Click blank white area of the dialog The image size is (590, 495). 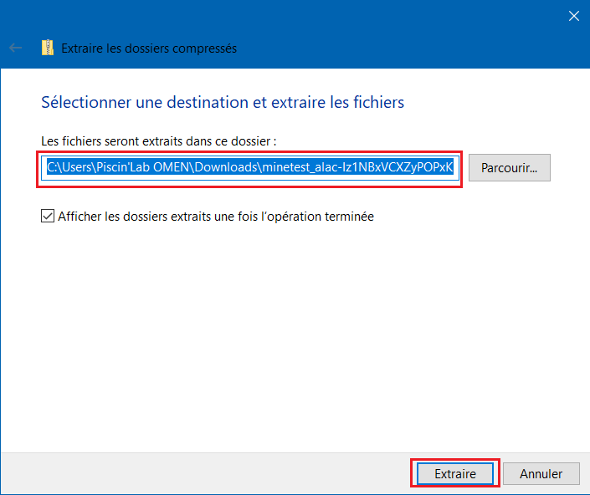coord(293,334)
